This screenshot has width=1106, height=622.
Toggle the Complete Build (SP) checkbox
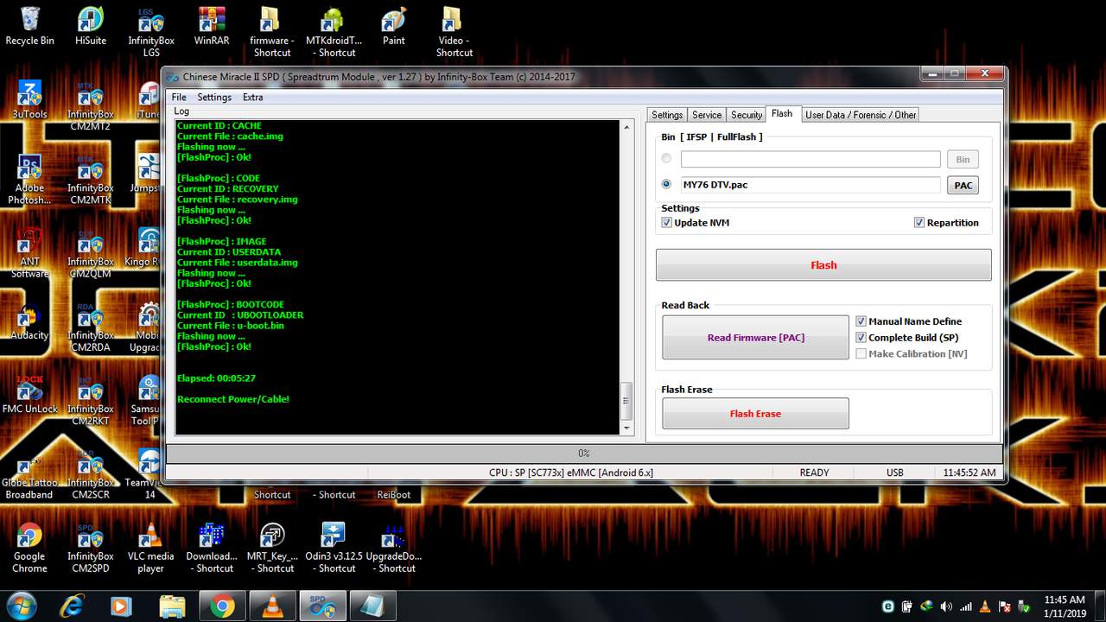861,338
